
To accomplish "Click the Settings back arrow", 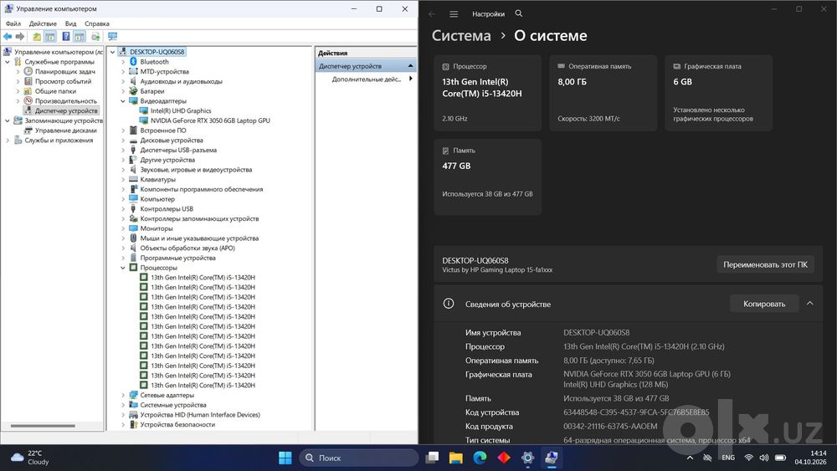I will click(x=432, y=14).
